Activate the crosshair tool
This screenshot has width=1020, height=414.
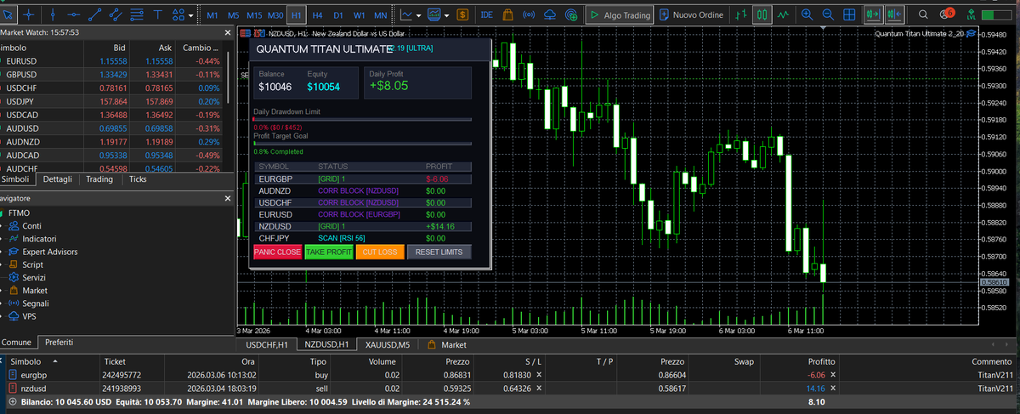tap(30, 14)
